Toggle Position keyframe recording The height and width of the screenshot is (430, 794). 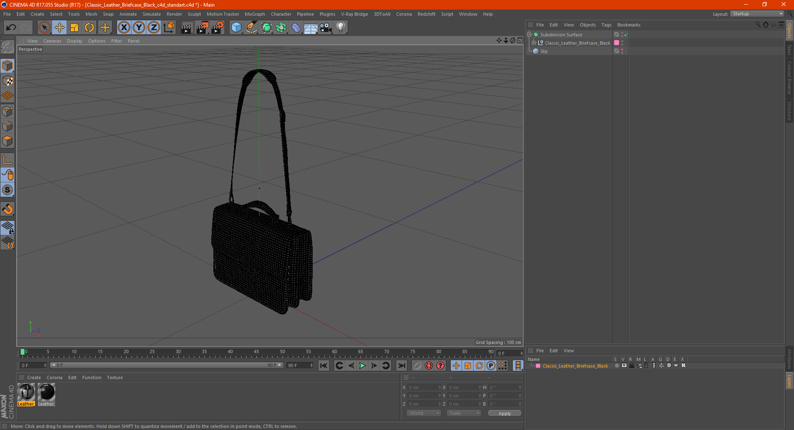pyautogui.click(x=456, y=365)
